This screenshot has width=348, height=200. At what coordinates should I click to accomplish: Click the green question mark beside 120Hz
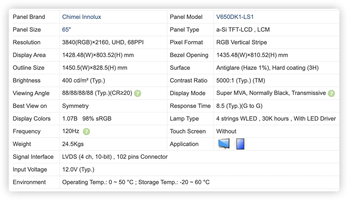click(x=86, y=132)
